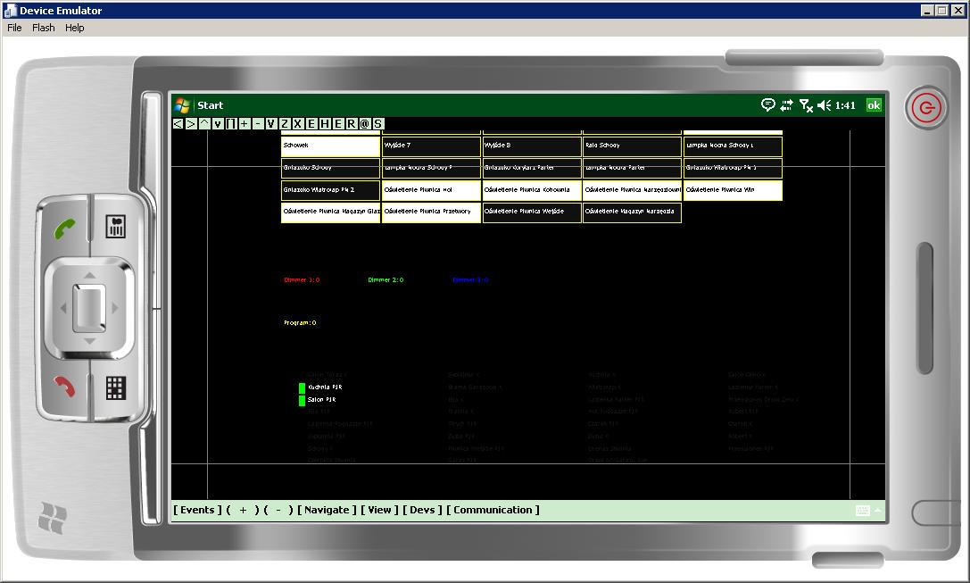Click the ( - ) bottom bar button
970x583 pixels.
point(278,510)
